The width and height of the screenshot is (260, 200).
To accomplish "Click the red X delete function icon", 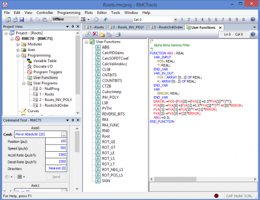I will click(95, 34).
